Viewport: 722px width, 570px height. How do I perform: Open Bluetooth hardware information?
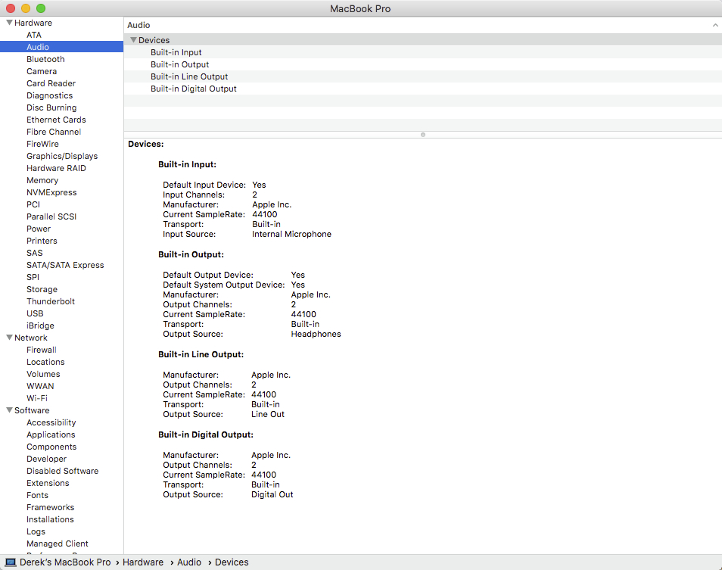[45, 59]
